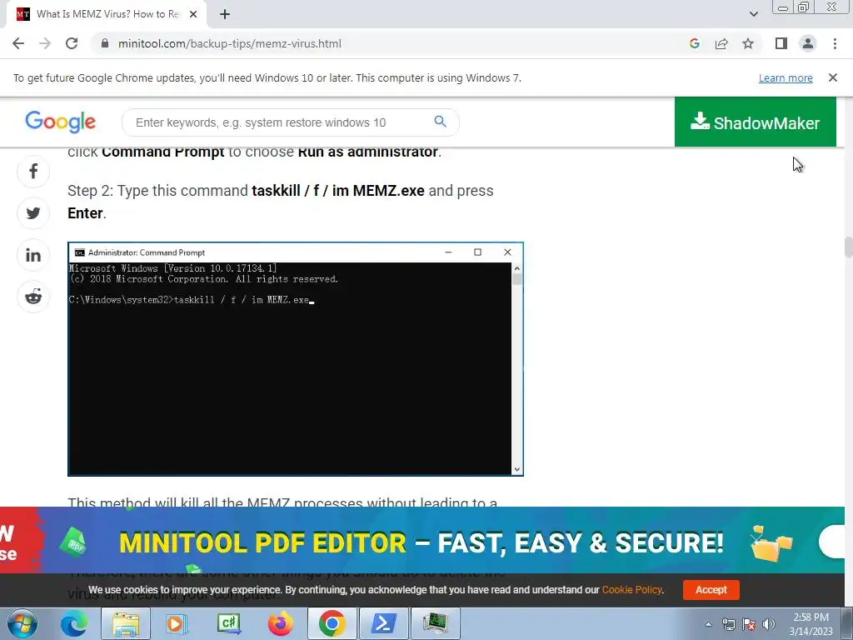Open the Windows Start menu
853x640 pixels.
22,623
